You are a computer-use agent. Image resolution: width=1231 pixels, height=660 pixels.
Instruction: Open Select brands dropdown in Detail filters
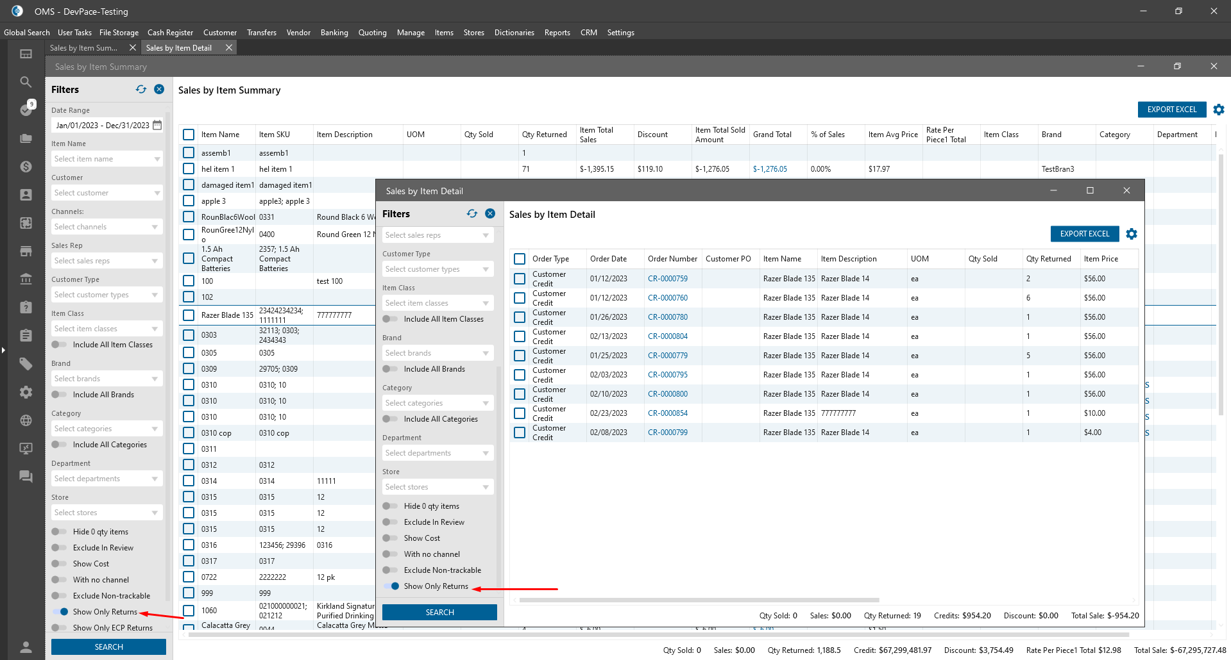point(437,353)
